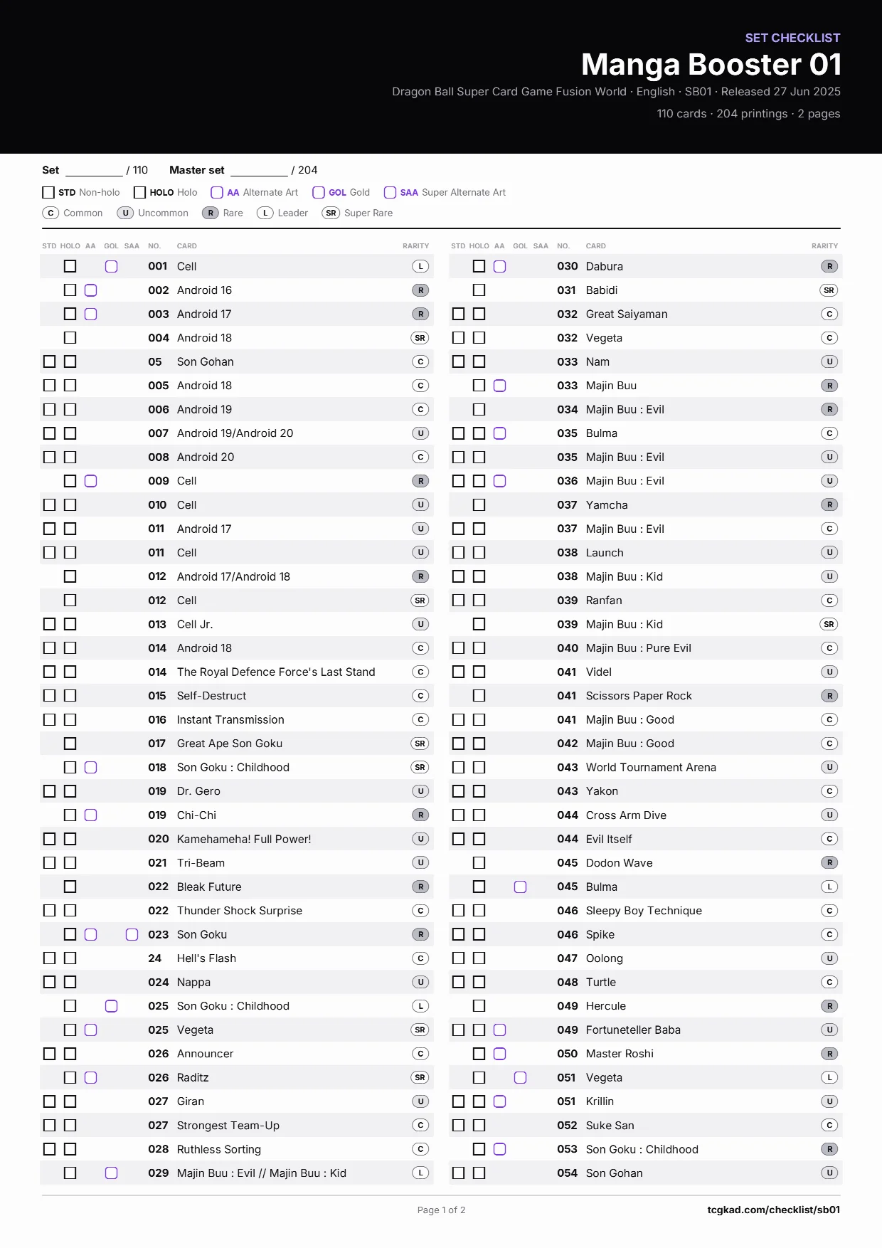Tick the STD checkbox for Dr. Gero
882x1248 pixels.
[50, 791]
